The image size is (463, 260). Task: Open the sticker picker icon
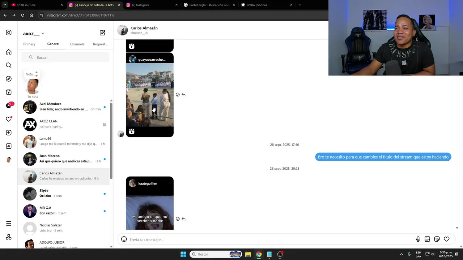(x=437, y=239)
